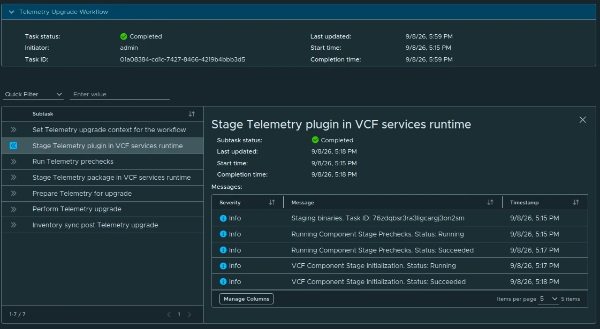The image size is (600, 329).
Task: Expand details for Stage Telemetry package subtask
Action: pyautogui.click(x=13, y=178)
